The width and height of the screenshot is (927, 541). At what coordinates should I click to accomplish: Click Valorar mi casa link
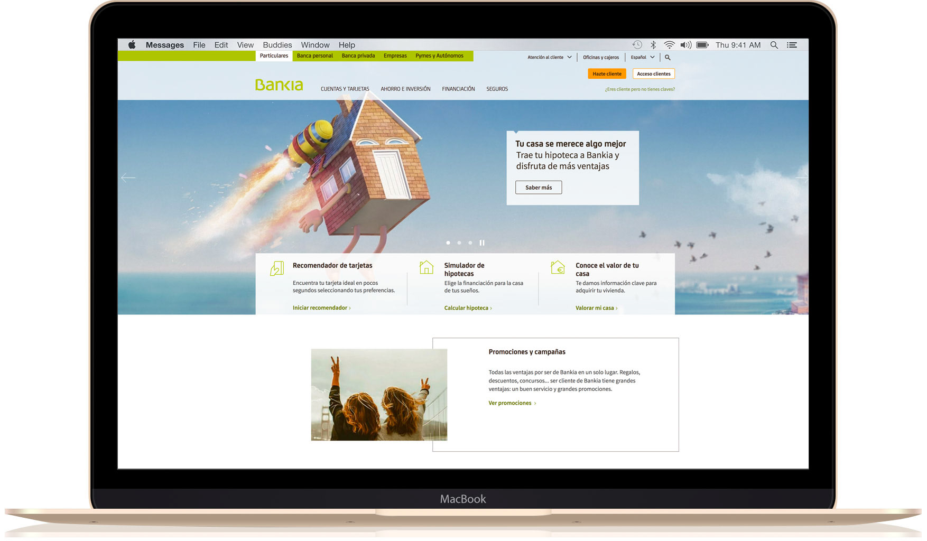[597, 308]
